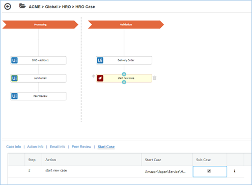Switch to the Email Info tab
The image size is (252, 185).
click(x=58, y=146)
